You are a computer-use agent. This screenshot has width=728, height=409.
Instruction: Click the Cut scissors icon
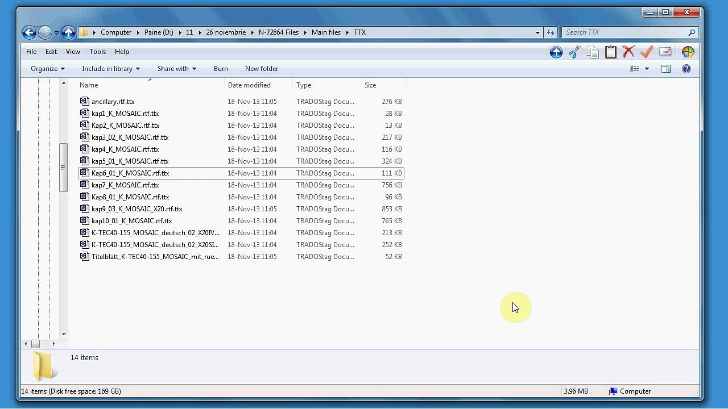tap(574, 52)
